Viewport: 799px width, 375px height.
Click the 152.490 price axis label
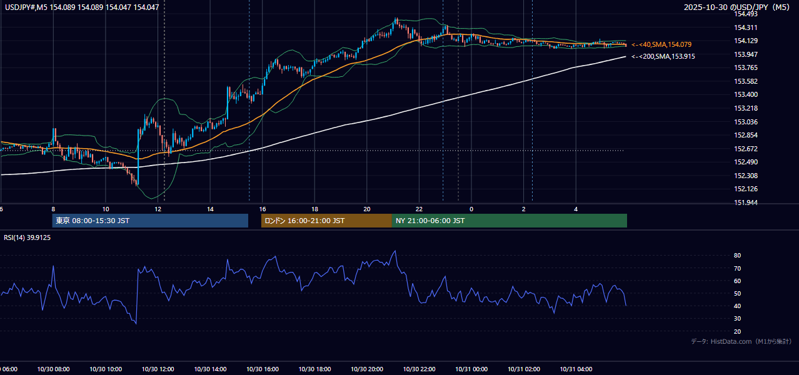click(746, 162)
